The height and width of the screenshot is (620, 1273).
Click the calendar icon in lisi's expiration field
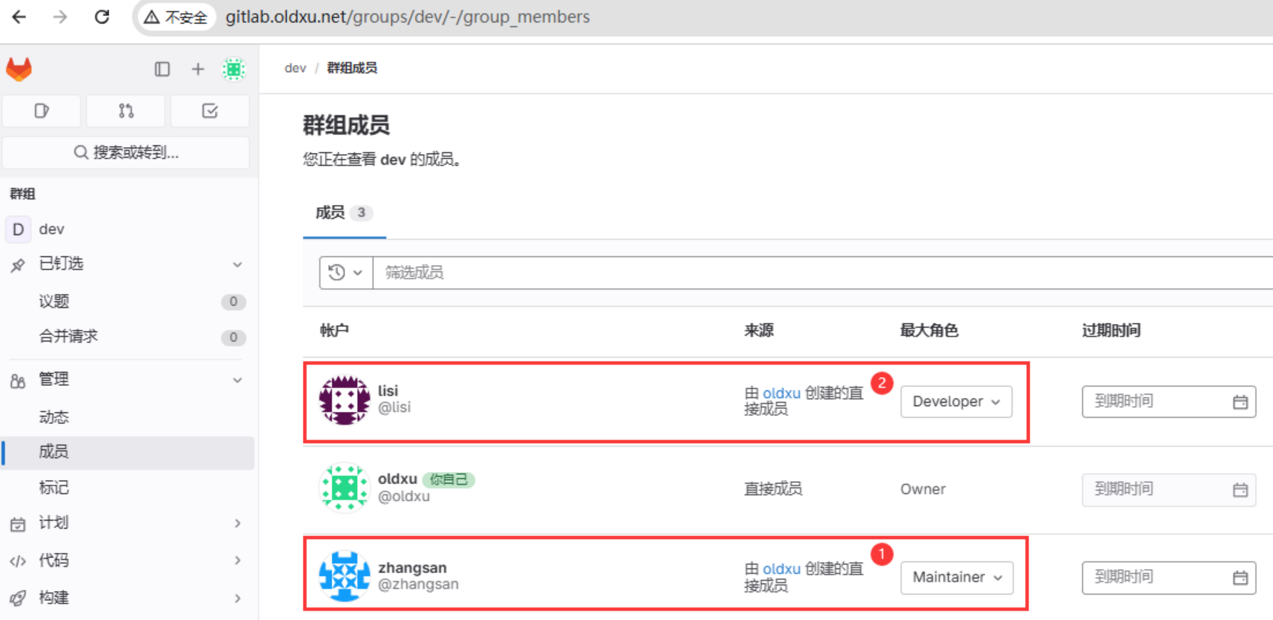click(x=1240, y=401)
